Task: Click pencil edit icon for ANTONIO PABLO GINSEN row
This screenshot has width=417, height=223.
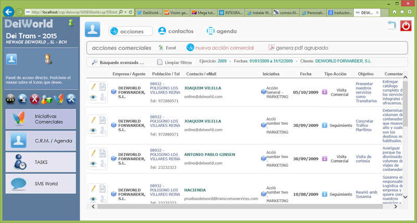Action: [x=93, y=153]
